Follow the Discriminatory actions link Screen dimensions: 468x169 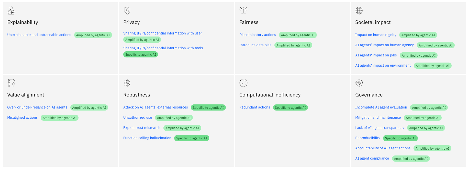[258, 35]
